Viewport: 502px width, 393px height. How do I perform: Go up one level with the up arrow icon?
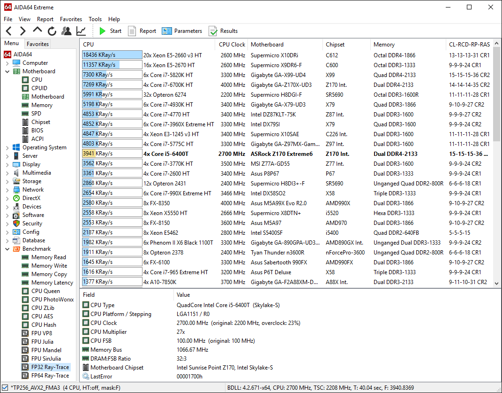37,31
